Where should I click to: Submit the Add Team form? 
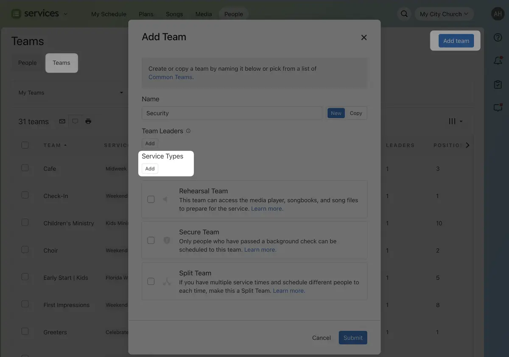pos(353,338)
